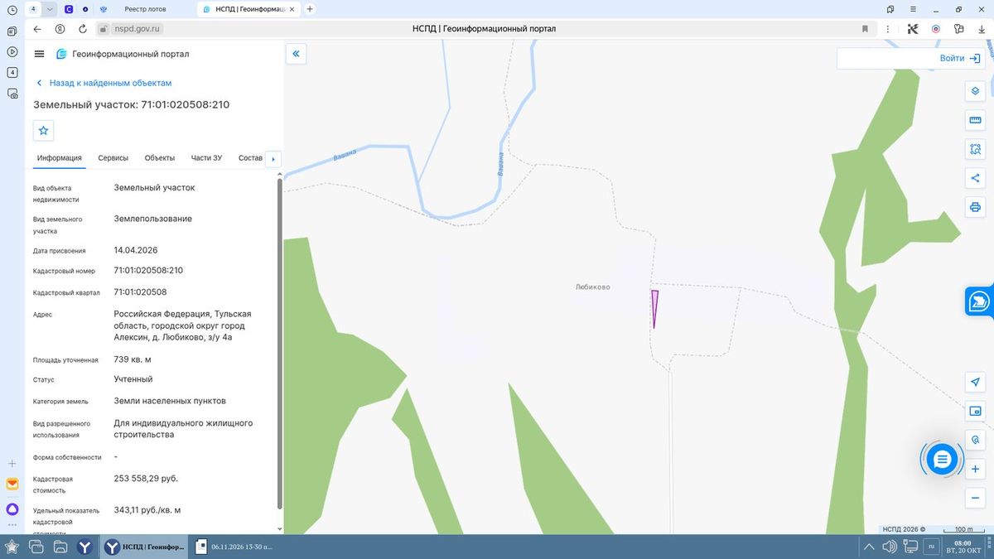
Task: Open the Реестр лотов browser tab
Action: point(145,9)
